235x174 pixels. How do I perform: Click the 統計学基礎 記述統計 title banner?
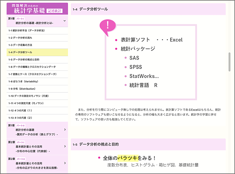coord(37,9)
